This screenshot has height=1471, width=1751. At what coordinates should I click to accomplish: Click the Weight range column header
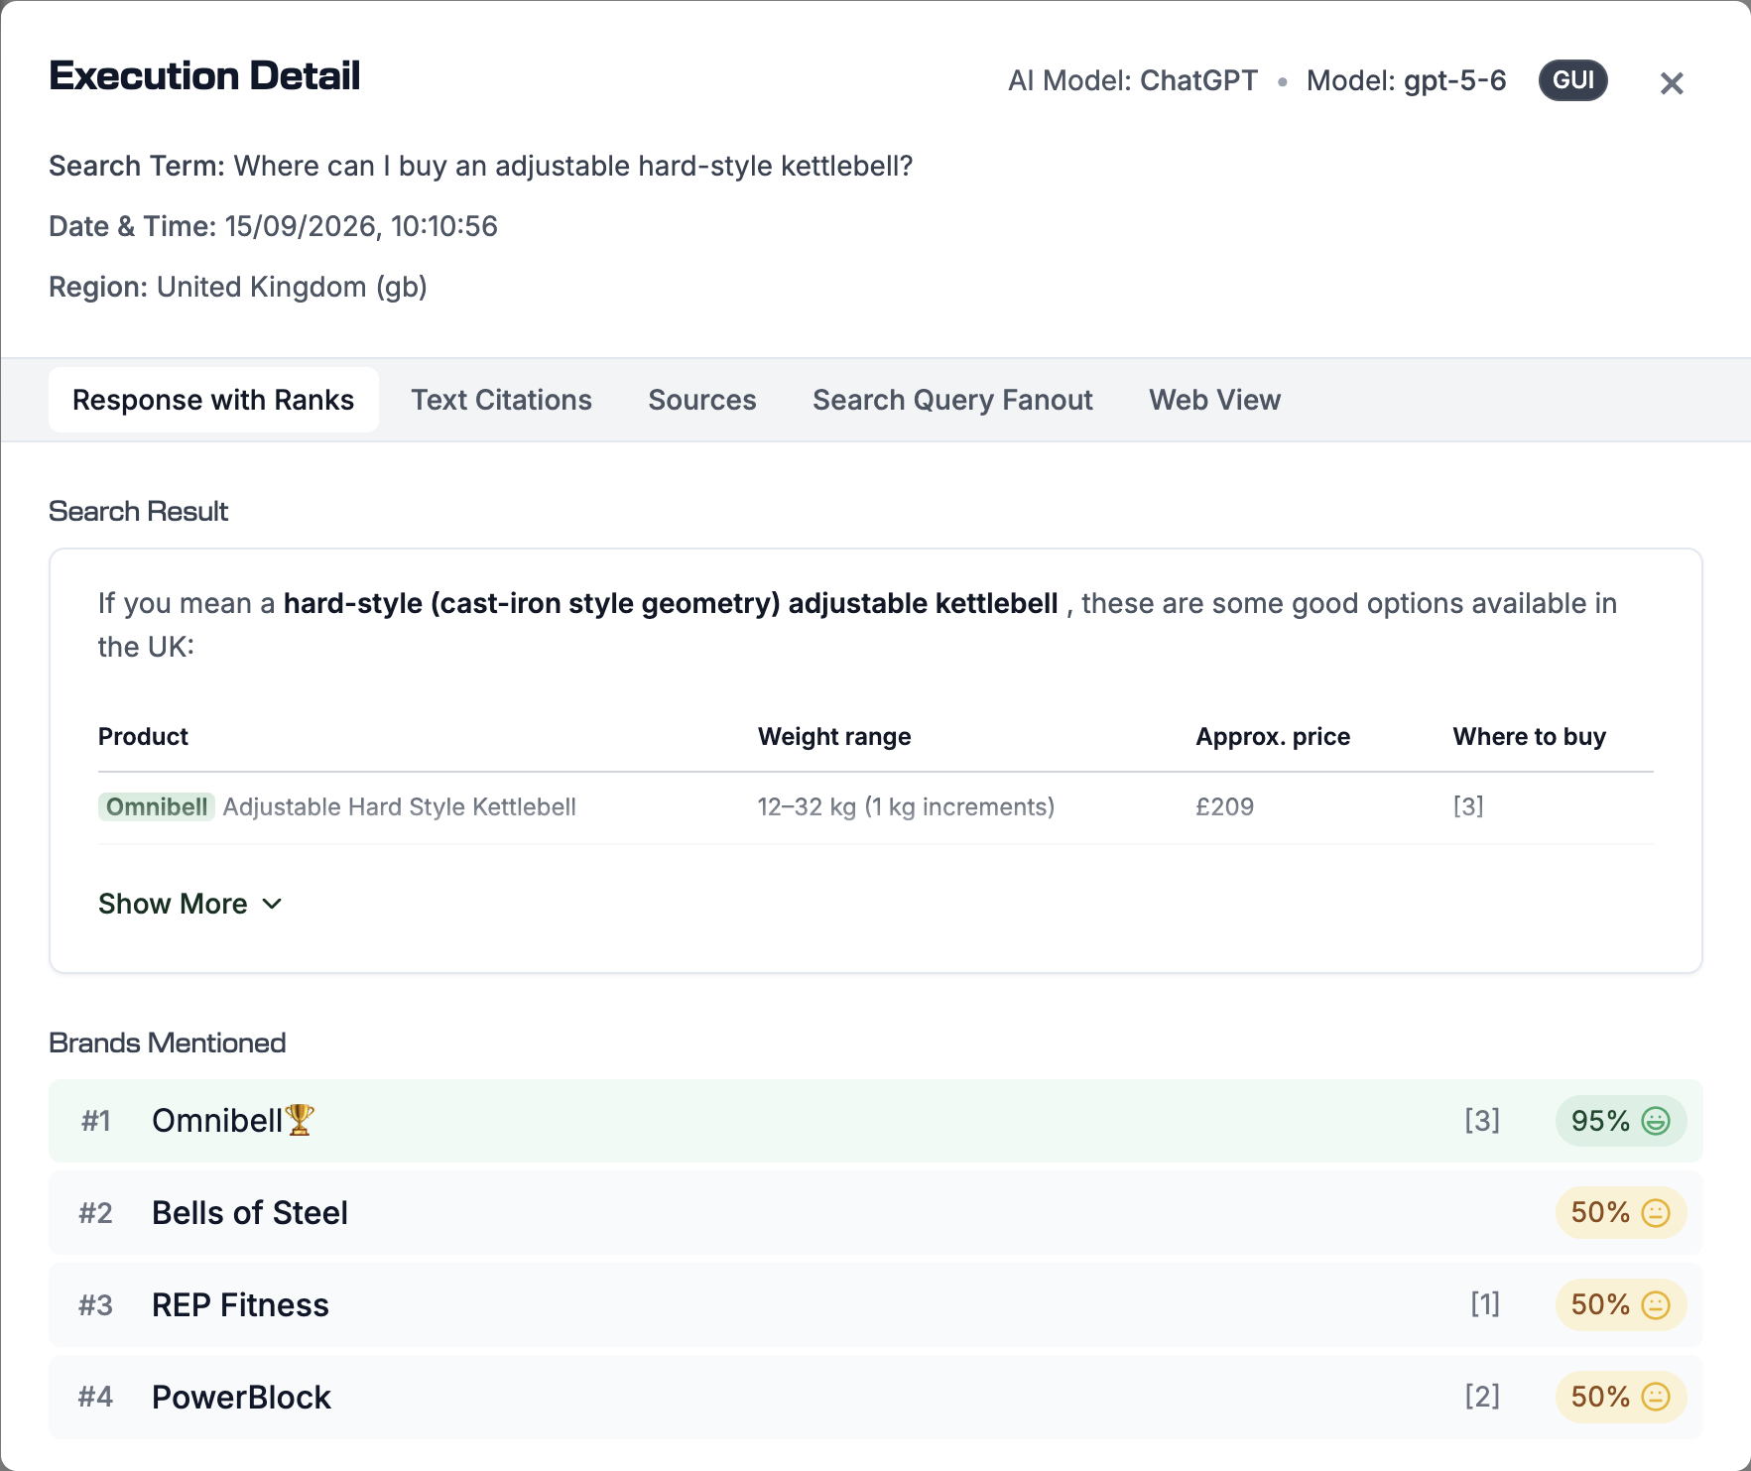[834, 737]
